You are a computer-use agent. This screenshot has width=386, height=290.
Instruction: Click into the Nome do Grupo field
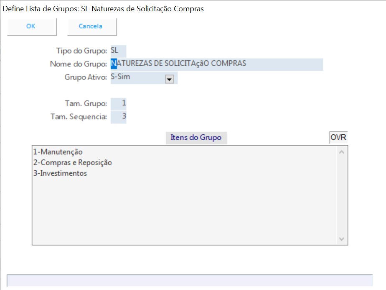(217, 64)
